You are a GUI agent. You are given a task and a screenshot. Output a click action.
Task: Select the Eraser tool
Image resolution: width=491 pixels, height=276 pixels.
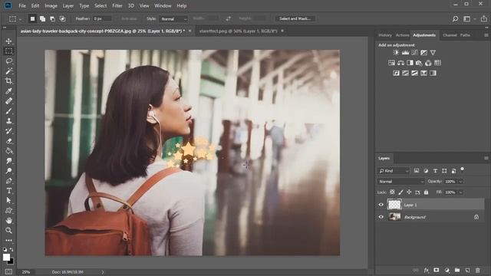click(8, 141)
